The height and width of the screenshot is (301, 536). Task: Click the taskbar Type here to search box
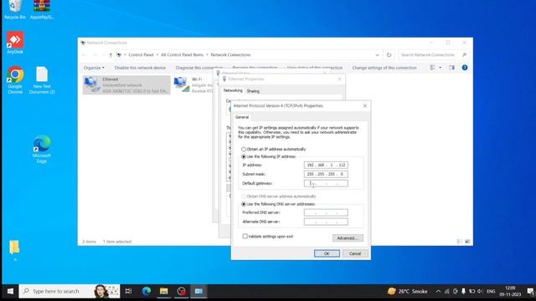[x=70, y=291]
